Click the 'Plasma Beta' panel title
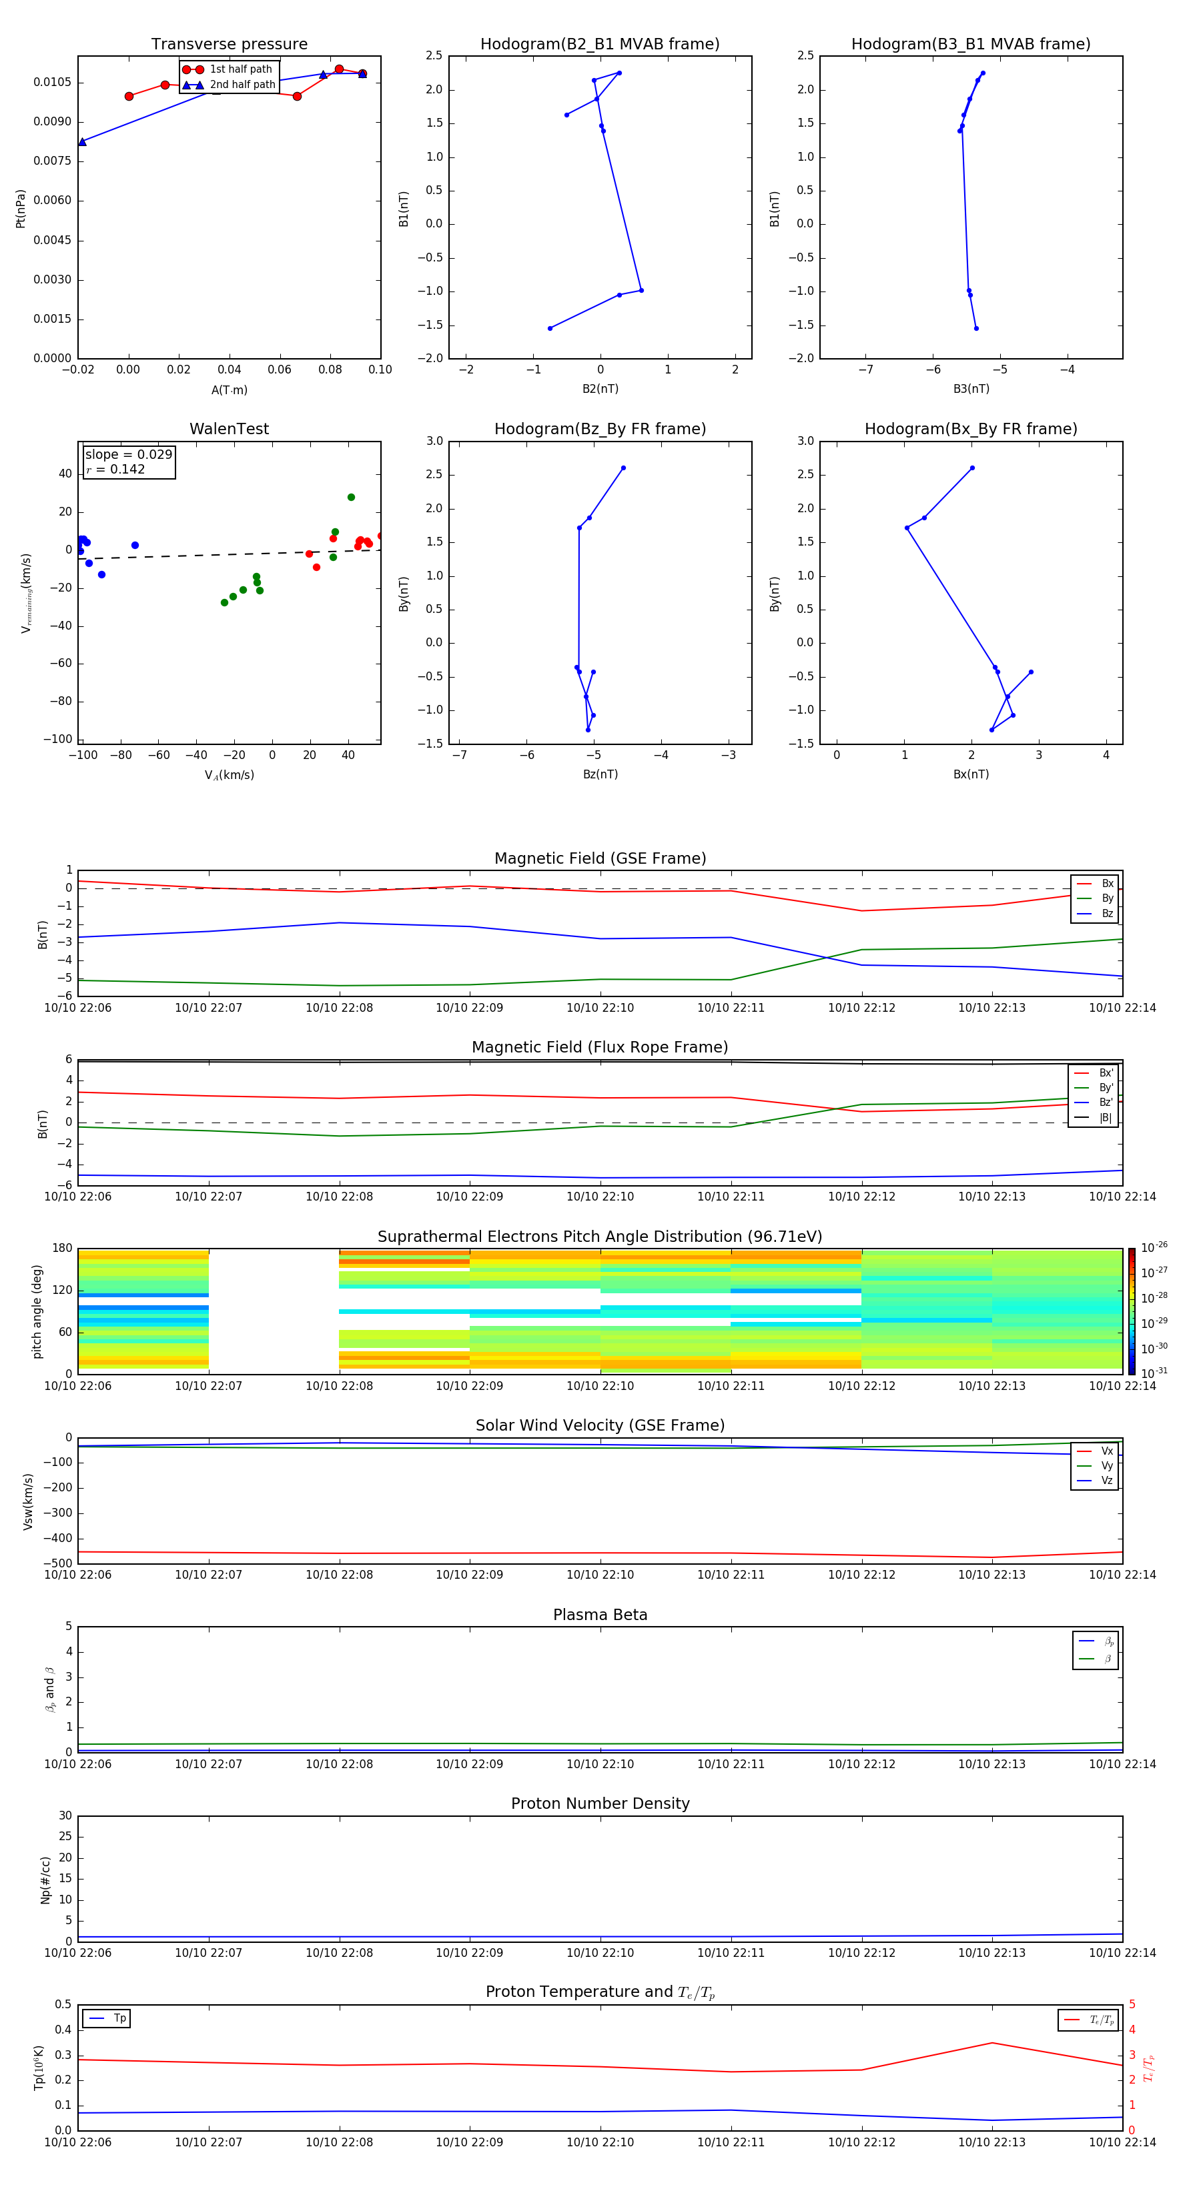Viewport: 1201px width, 2201px height. (600, 1615)
